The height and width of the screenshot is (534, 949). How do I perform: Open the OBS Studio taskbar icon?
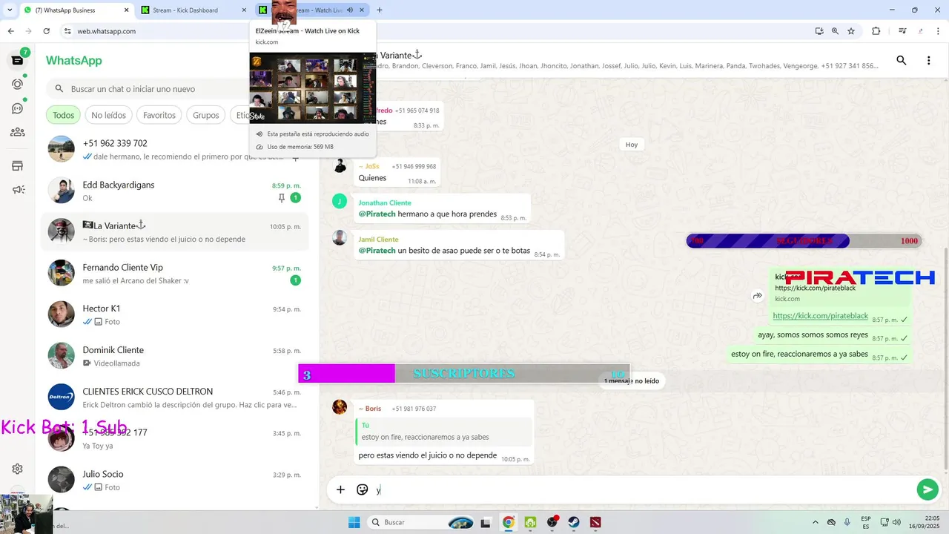click(552, 522)
